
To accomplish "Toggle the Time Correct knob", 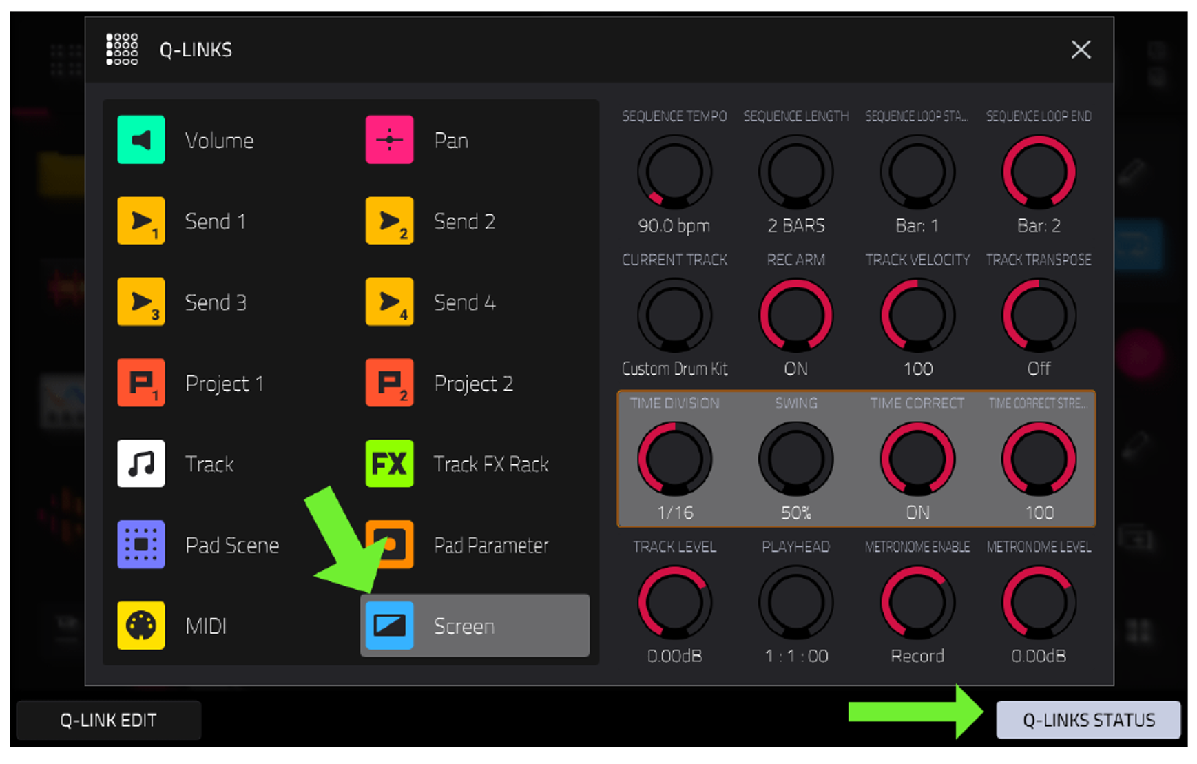I will 917,460.
